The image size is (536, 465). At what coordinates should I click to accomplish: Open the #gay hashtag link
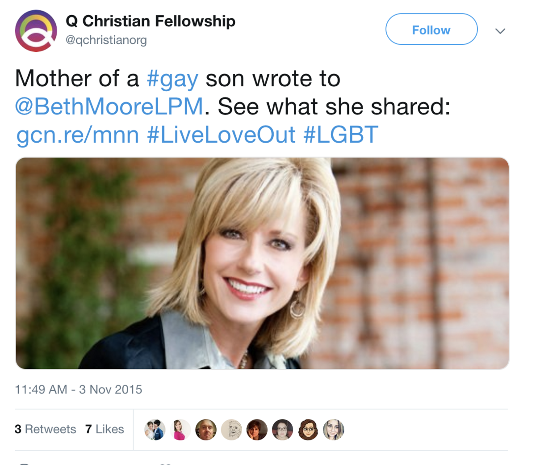pyautogui.click(x=172, y=79)
